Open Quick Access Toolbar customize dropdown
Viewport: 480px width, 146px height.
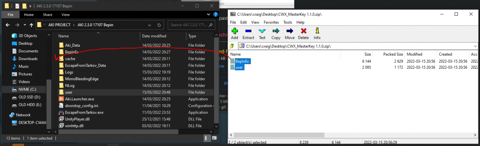tap(30, 6)
